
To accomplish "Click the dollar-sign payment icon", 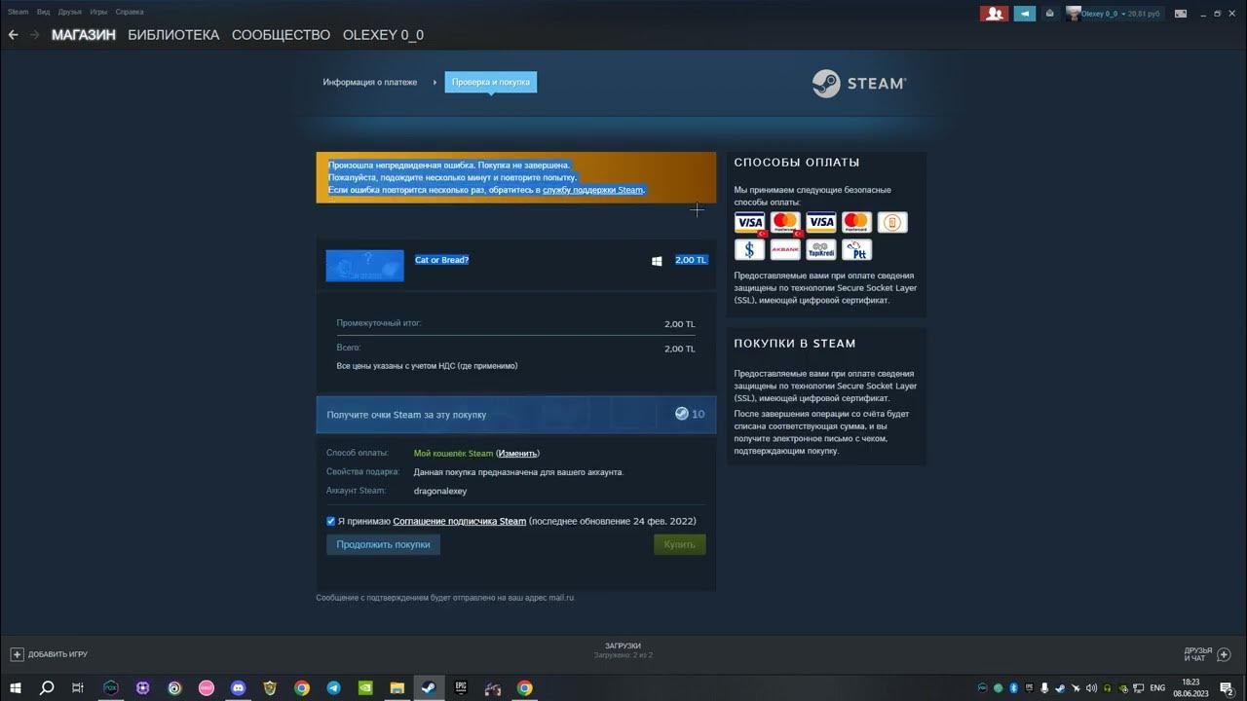I will pos(749,250).
